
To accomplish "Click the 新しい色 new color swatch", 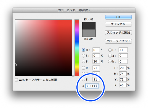I will click(x=89, y=26).
